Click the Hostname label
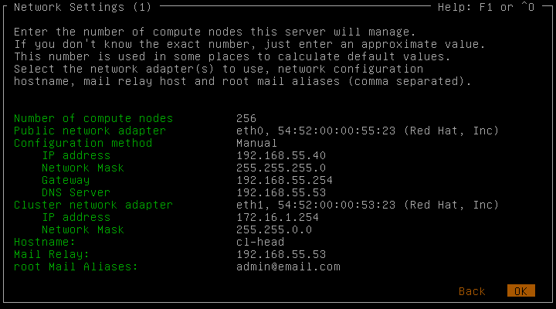Screen dimensions: 556x309 (45, 242)
